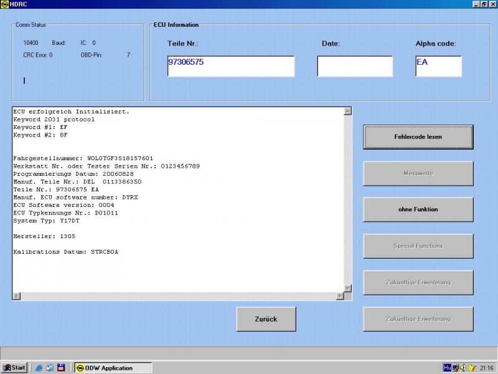Click the OBD-Pin label
This screenshot has width=498, height=374.
pos(91,55)
